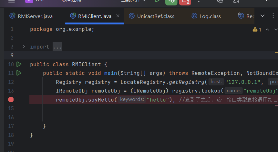This screenshot has width=278, height=152.
Task: Click the run gutter icon beside the main method
Action: pos(19,73)
